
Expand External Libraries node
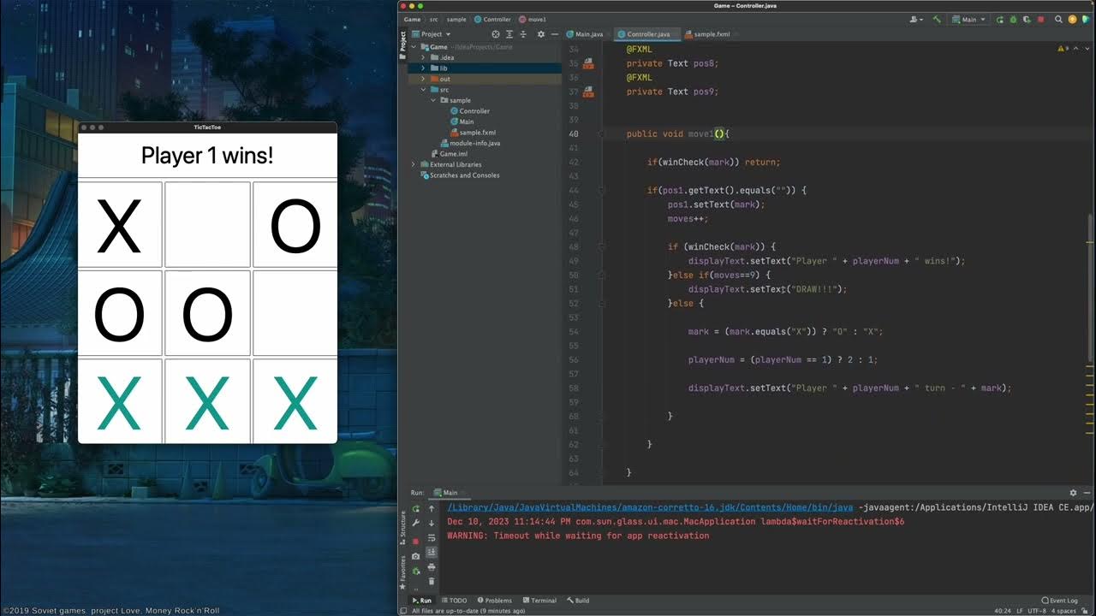coord(413,164)
